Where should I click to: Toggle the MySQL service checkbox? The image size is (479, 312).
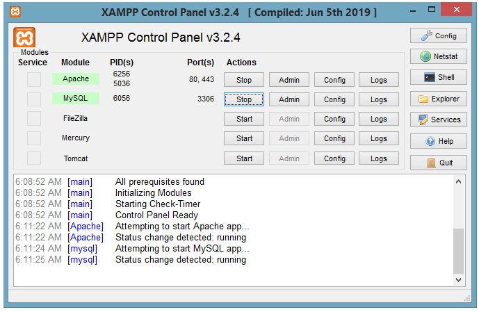[34, 99]
